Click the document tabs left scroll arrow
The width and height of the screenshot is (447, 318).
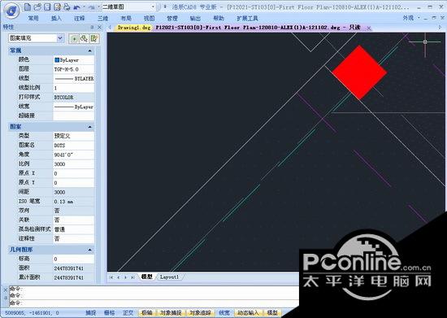tap(110, 28)
